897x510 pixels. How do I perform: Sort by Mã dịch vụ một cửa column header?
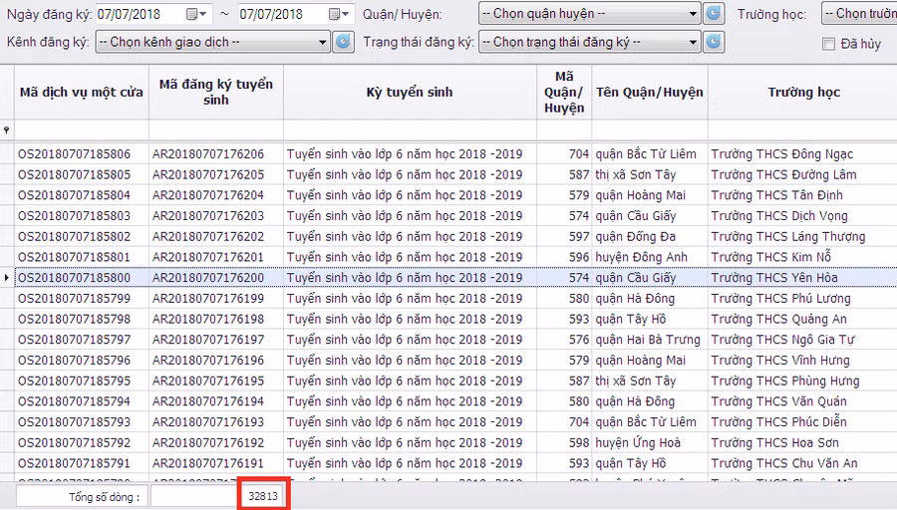tap(81, 93)
